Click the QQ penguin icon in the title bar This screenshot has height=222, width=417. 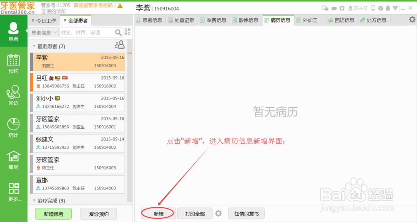(388, 8)
